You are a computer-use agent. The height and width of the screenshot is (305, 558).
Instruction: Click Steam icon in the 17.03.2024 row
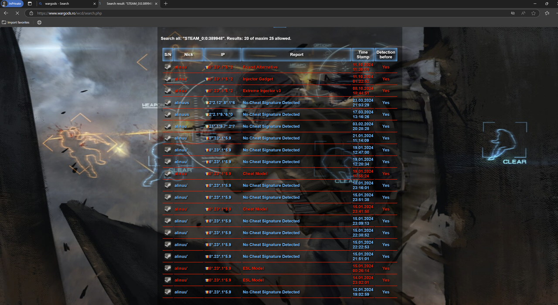pos(168,114)
